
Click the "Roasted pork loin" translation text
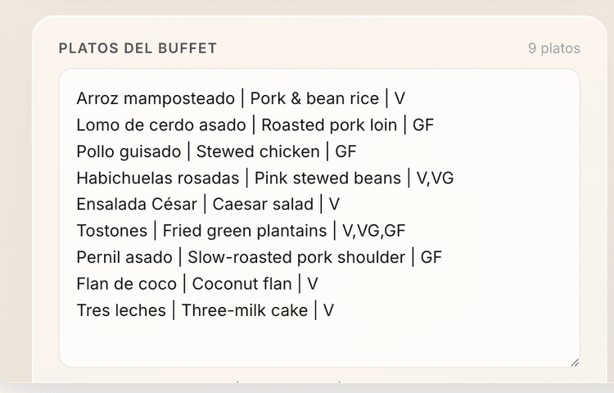click(x=329, y=125)
